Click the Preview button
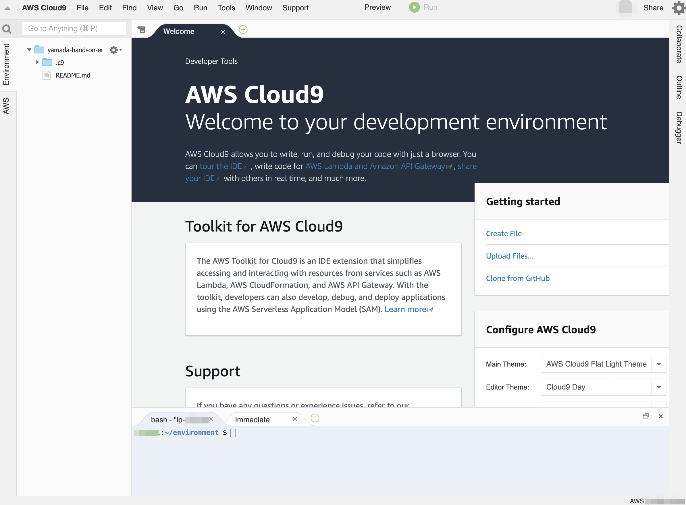 pyautogui.click(x=377, y=7)
